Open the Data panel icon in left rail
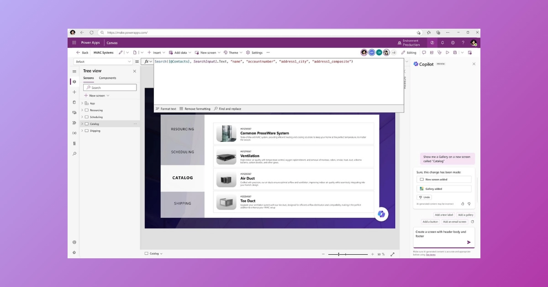The image size is (548, 287). (x=74, y=102)
